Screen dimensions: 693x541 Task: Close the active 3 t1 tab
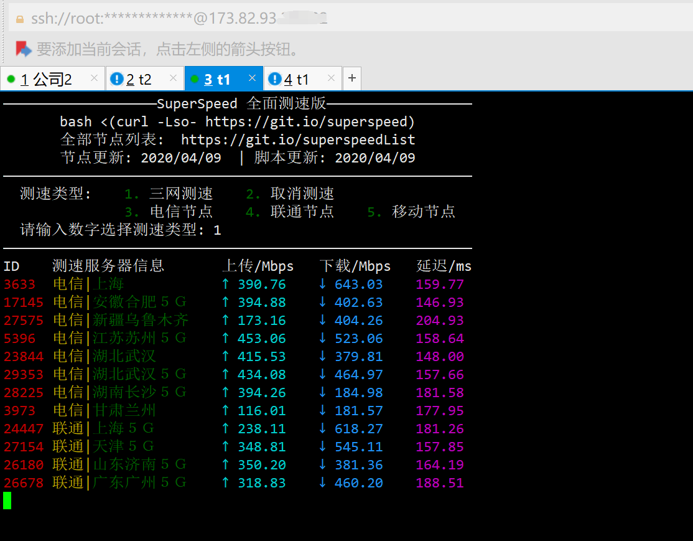click(252, 78)
